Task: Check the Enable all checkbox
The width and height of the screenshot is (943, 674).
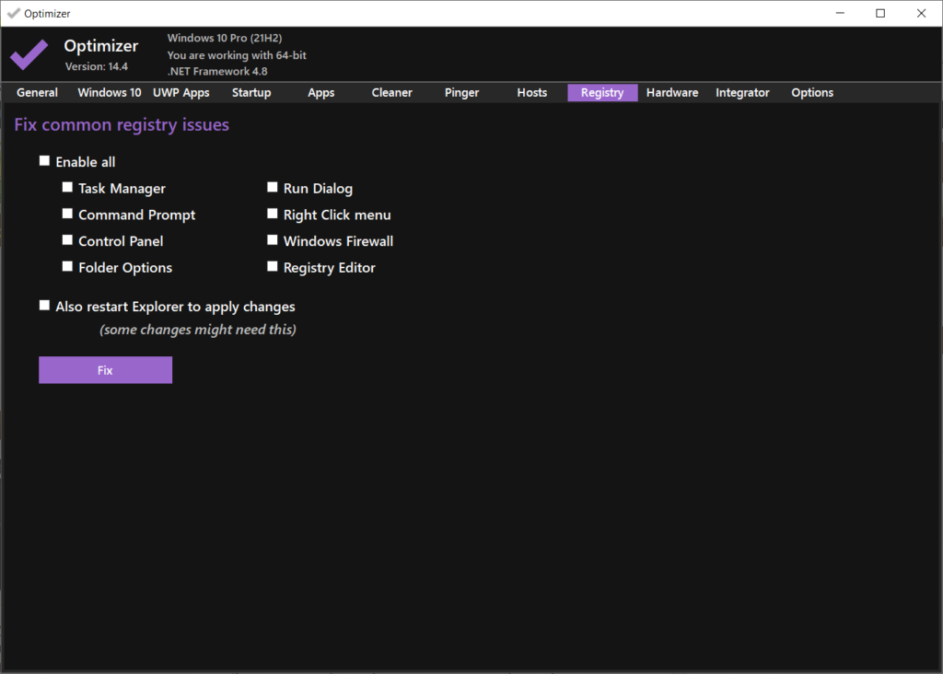Action: pos(44,160)
